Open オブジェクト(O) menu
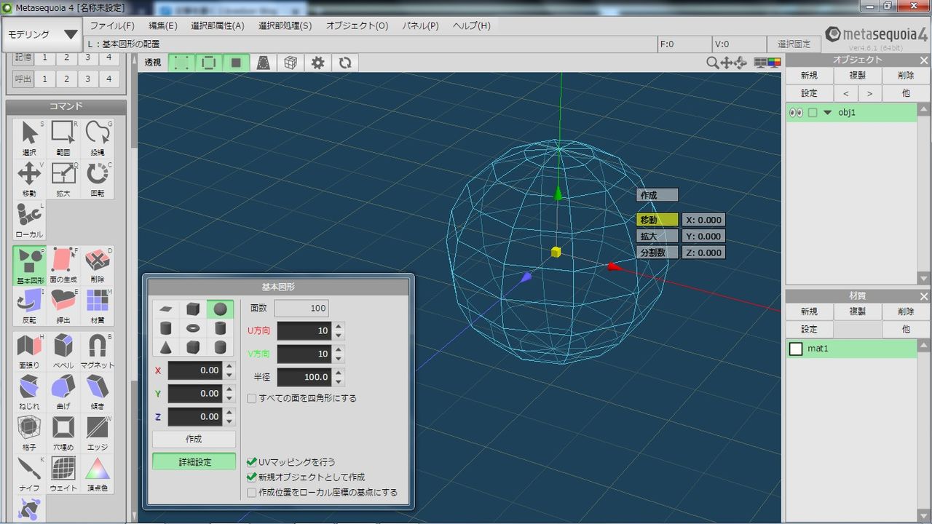The image size is (932, 524). point(357,25)
